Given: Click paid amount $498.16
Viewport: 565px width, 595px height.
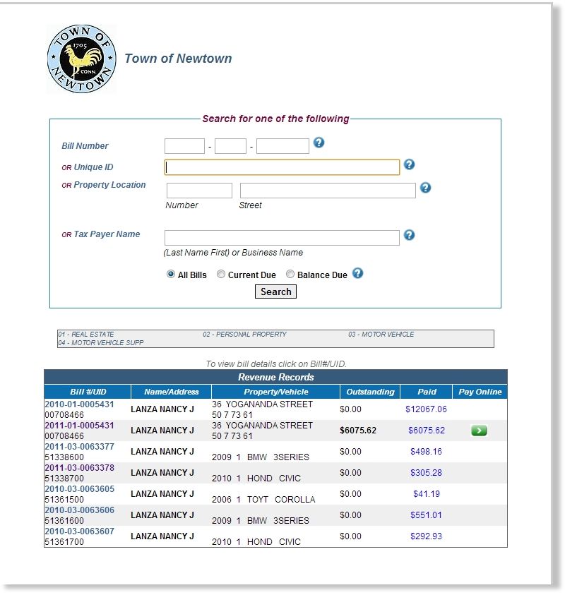Looking at the screenshot, I should click(x=426, y=452).
